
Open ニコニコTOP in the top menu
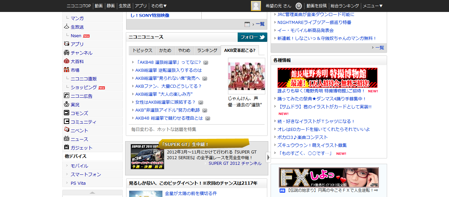click(79, 6)
